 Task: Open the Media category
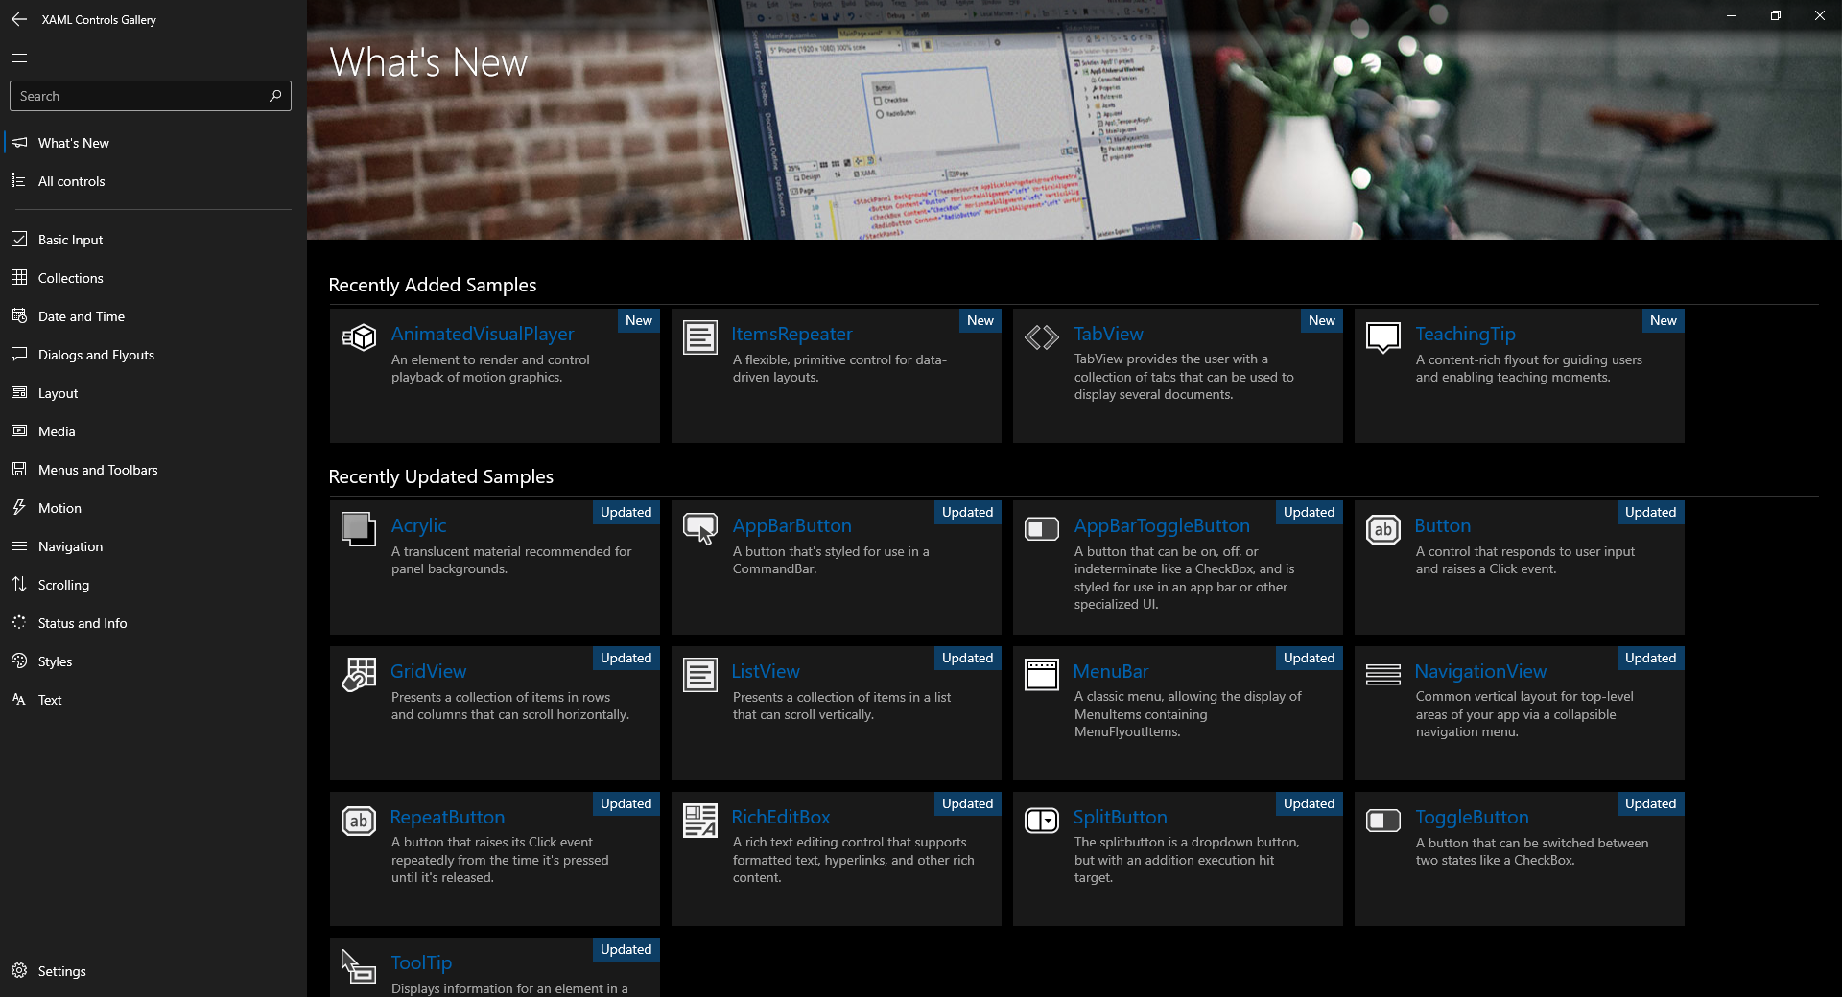pyautogui.click(x=153, y=431)
